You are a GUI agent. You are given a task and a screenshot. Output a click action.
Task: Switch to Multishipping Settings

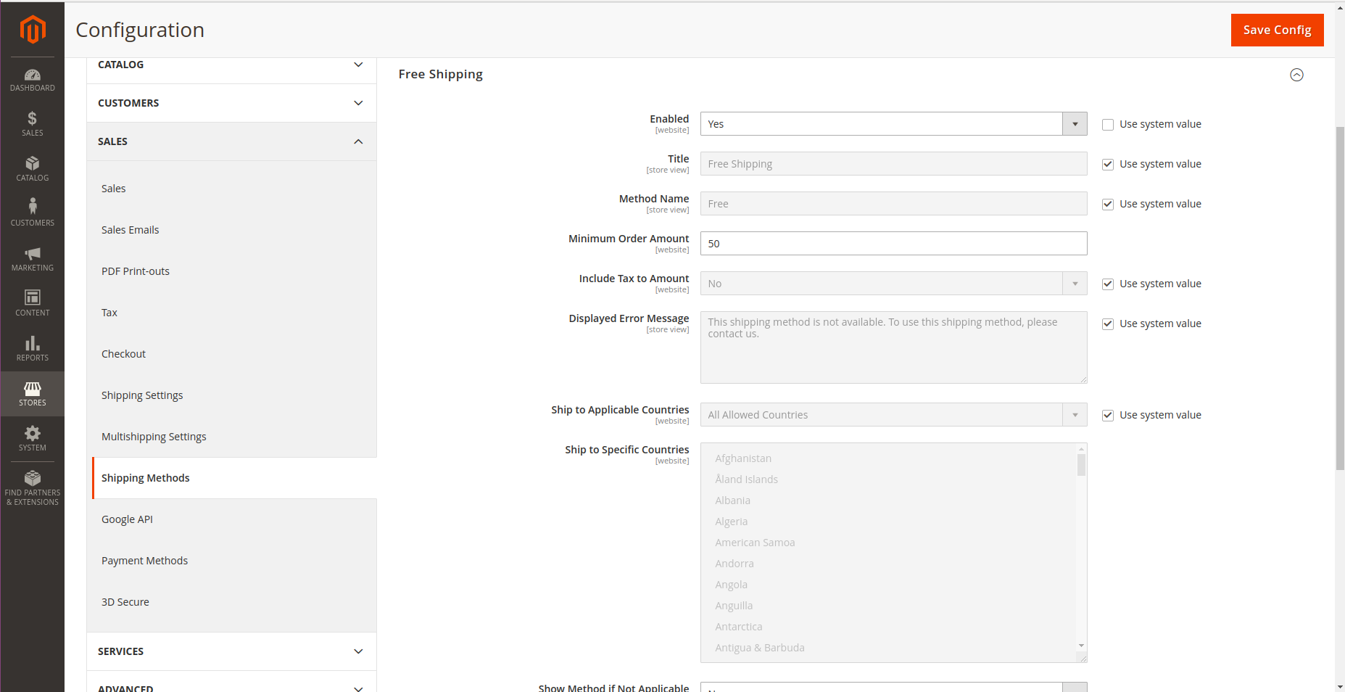(x=154, y=436)
